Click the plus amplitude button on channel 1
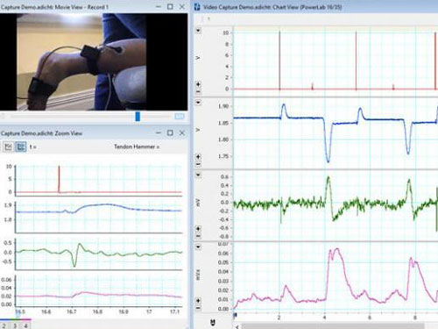This screenshot has height=329, width=438. (198, 84)
